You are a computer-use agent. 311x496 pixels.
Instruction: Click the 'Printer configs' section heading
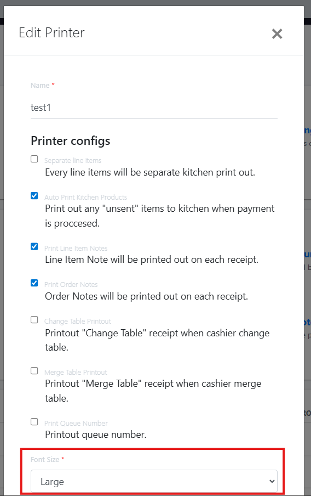click(x=71, y=141)
